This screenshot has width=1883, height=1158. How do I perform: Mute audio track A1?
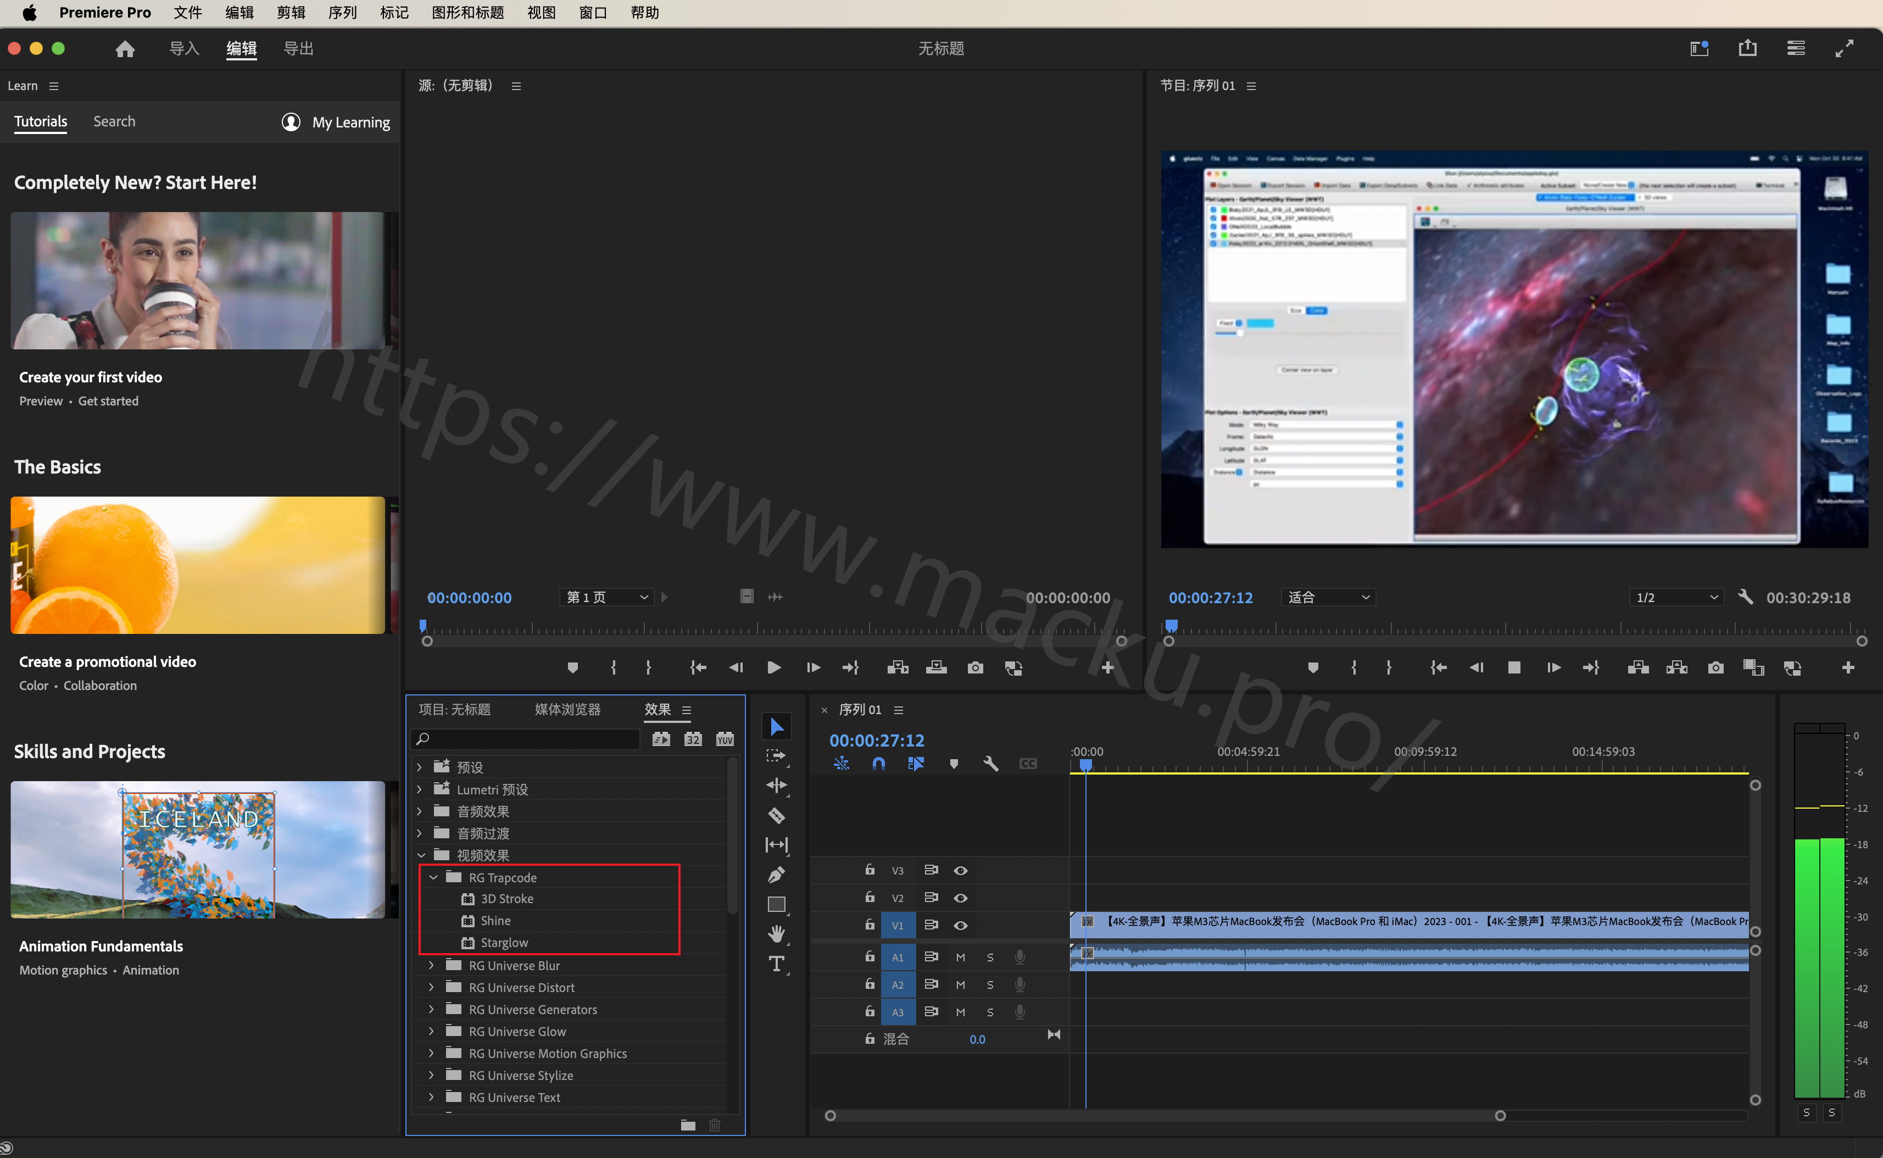960,957
